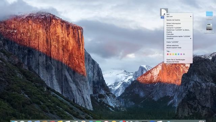Apply the gray tag color dot
The width and height of the screenshot is (216, 122).
click(x=184, y=54)
